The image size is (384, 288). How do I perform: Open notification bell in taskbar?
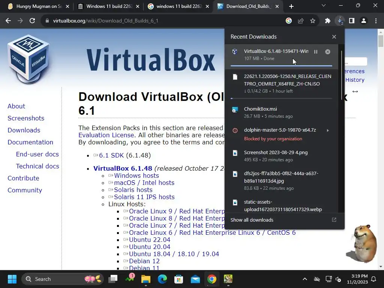(374, 279)
